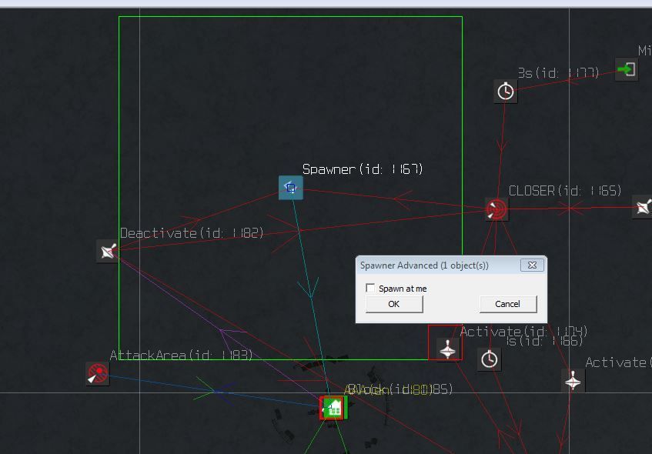Click the green arrow exit icon top right
This screenshot has height=454, width=652.
[626, 69]
